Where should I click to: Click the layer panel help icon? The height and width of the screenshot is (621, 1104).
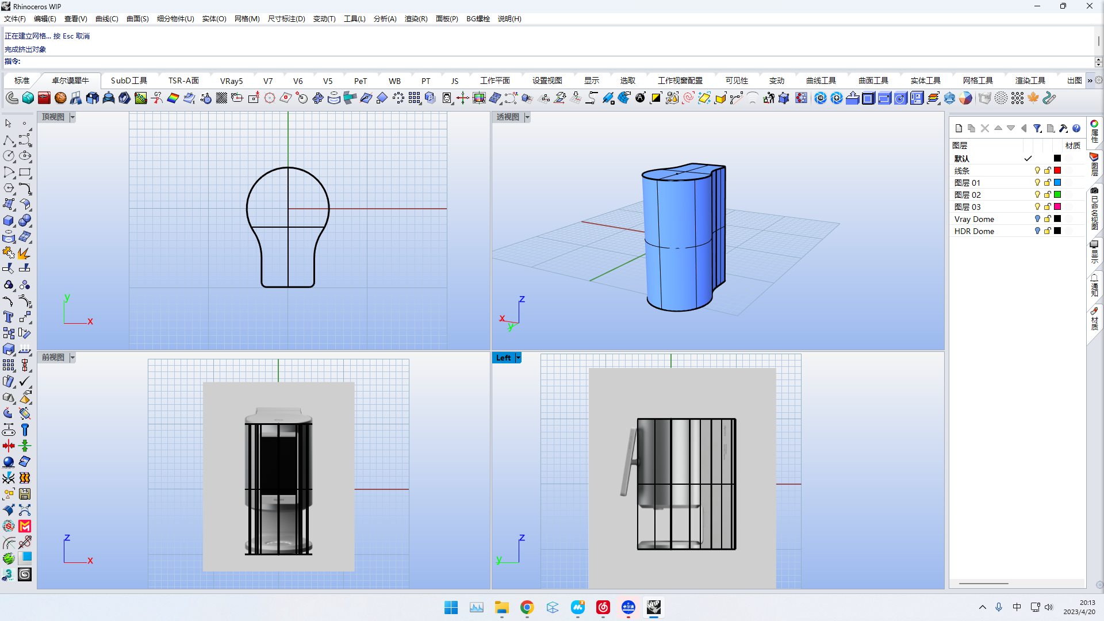(1076, 128)
